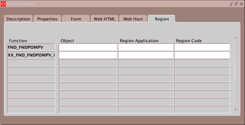Click Region Application field for FND_FNDPOMPV row

pyautogui.click(x=146, y=47)
